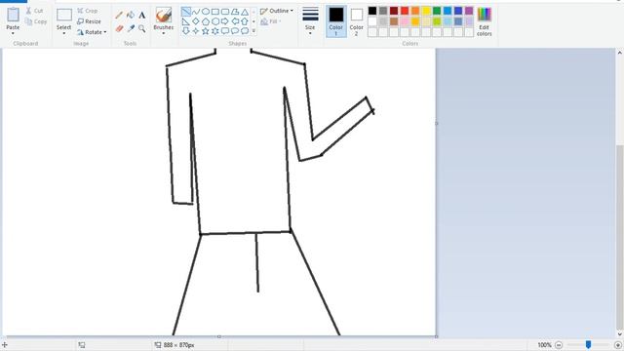Click the vertical scrollbar down arrow
624x351 pixels.
point(620,334)
